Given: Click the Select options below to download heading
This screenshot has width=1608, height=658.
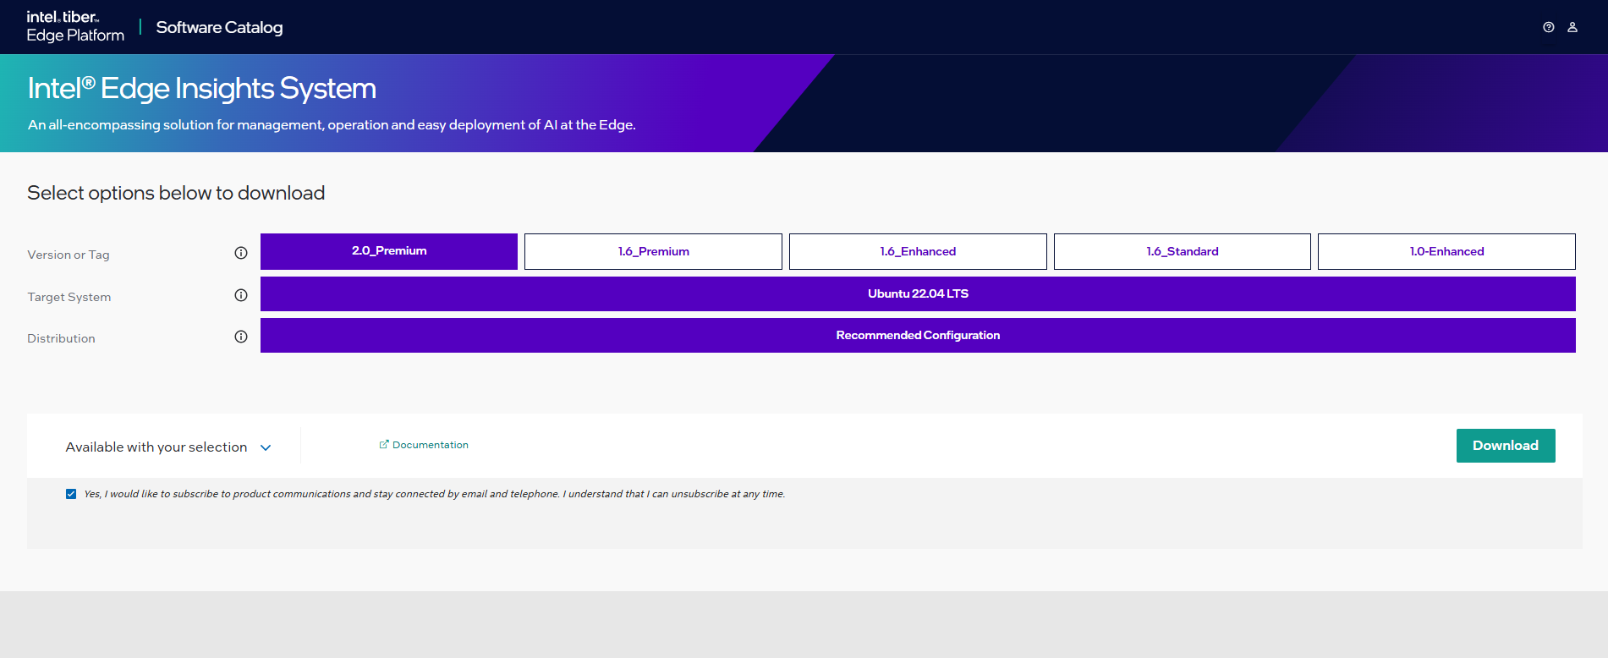Looking at the screenshot, I should coord(176,193).
